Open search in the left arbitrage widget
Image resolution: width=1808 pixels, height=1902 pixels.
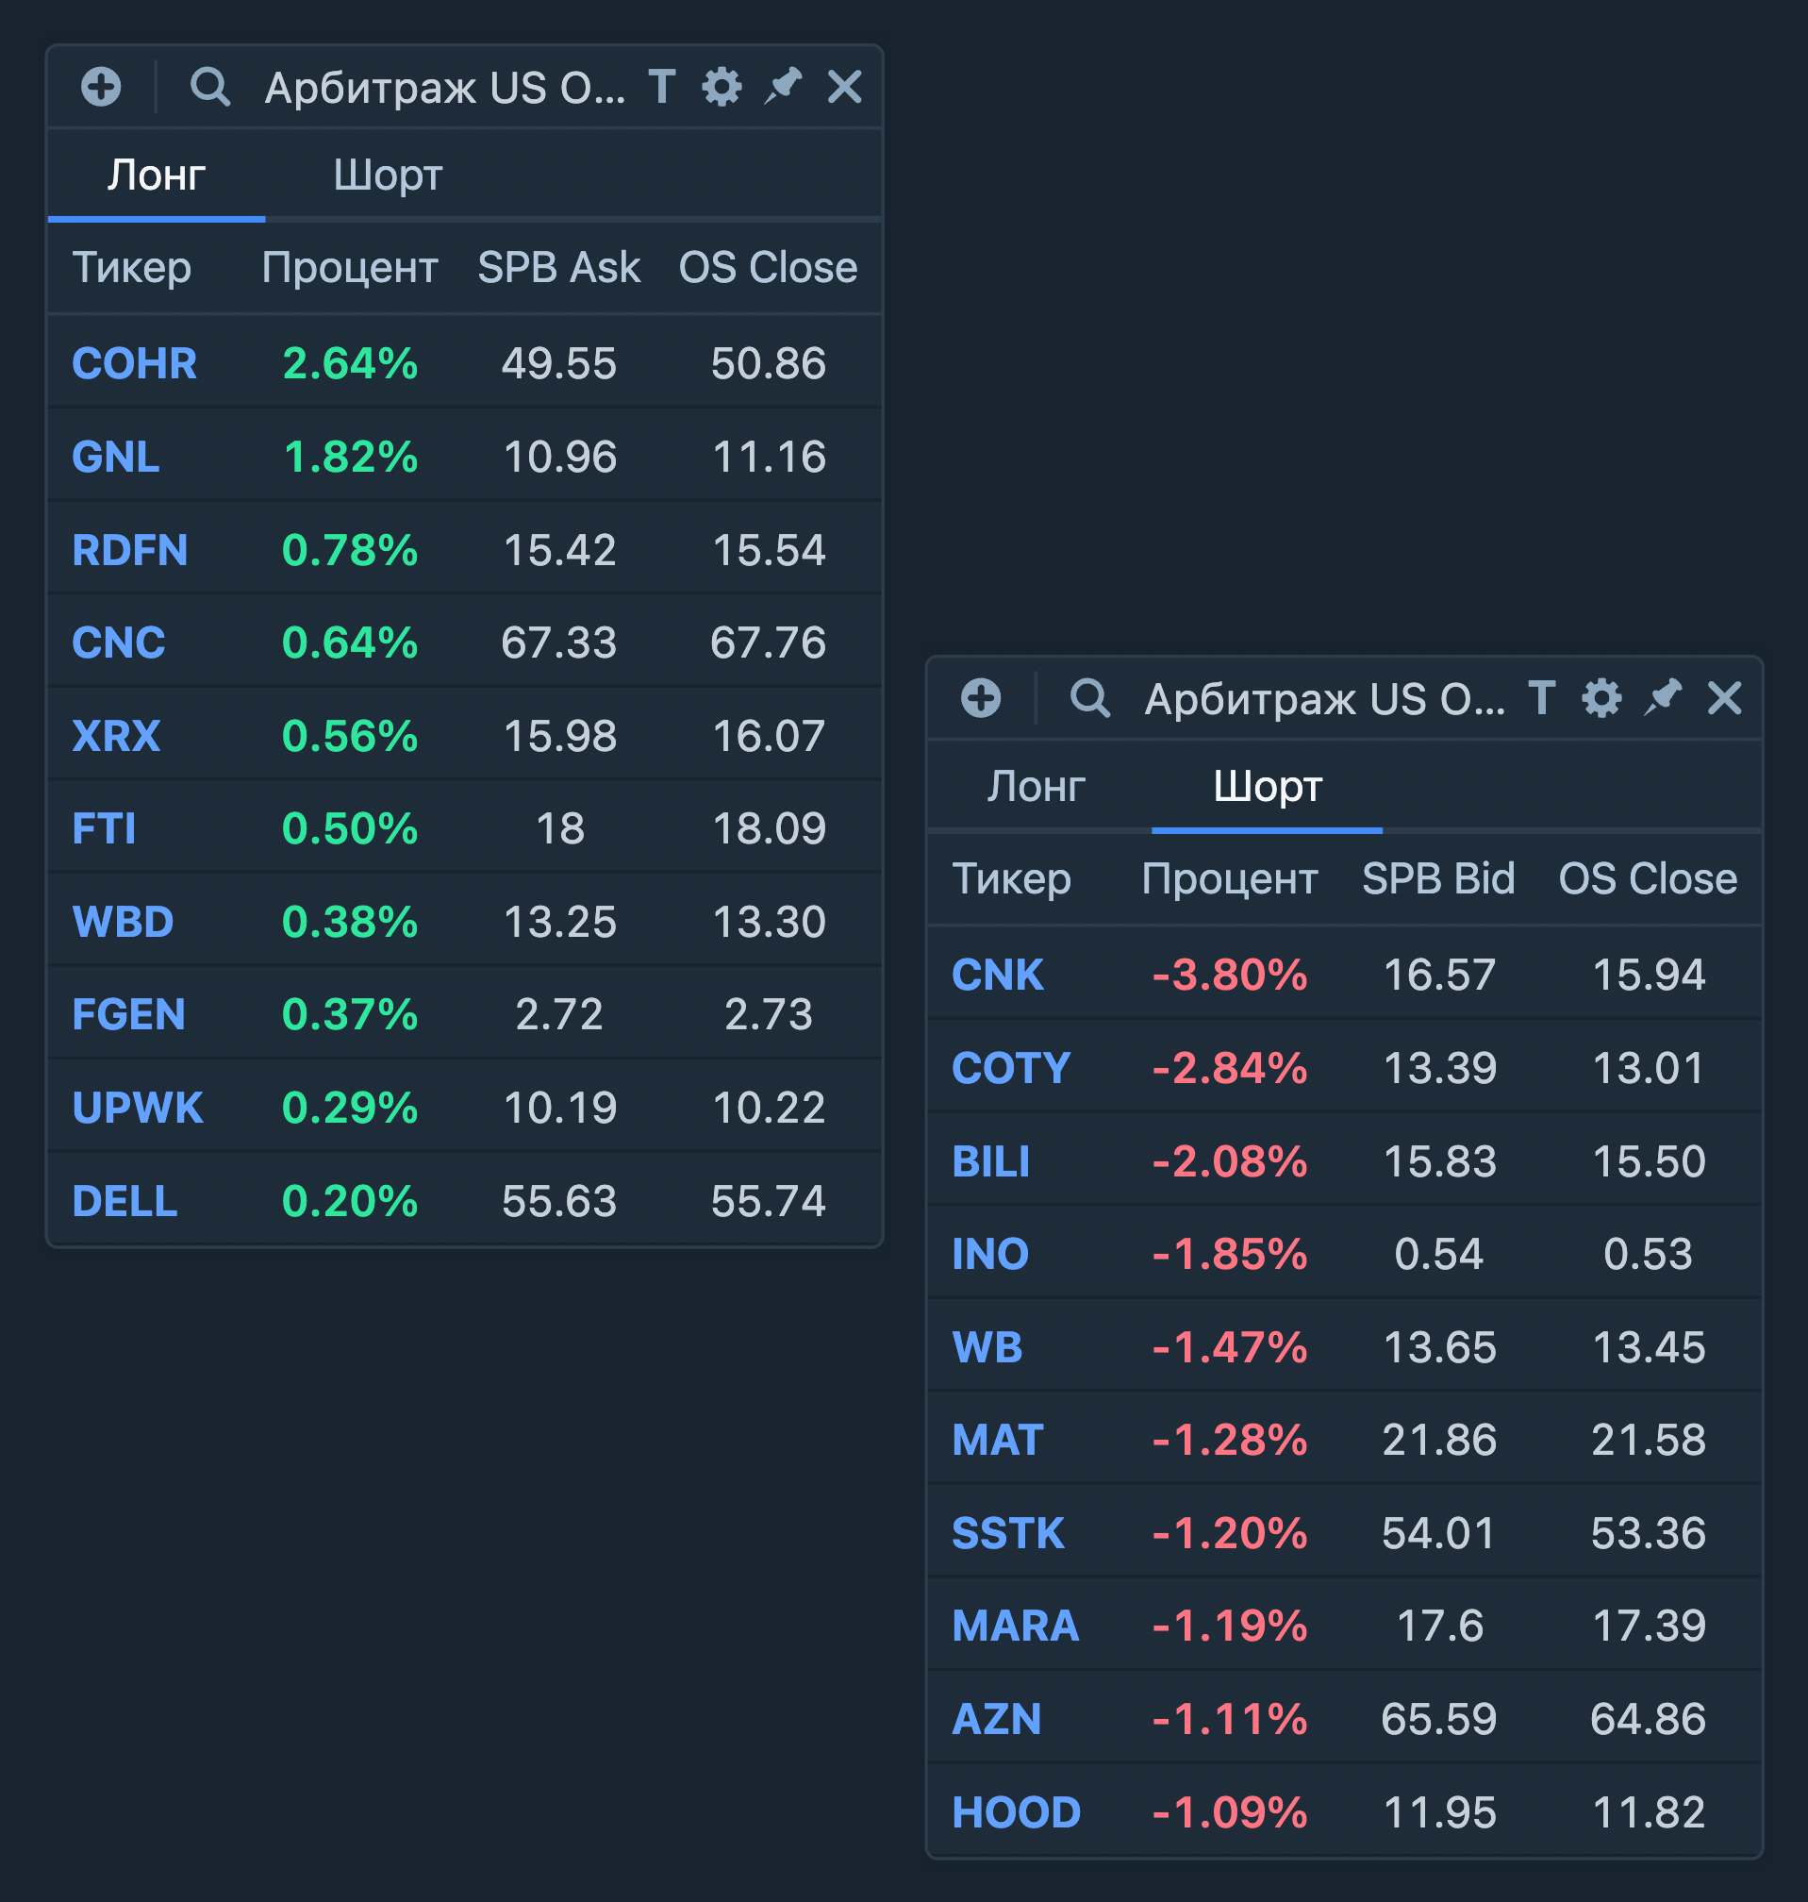pyautogui.click(x=210, y=87)
